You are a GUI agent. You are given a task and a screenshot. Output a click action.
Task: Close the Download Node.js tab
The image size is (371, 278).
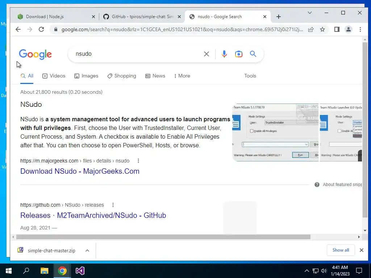93,17
